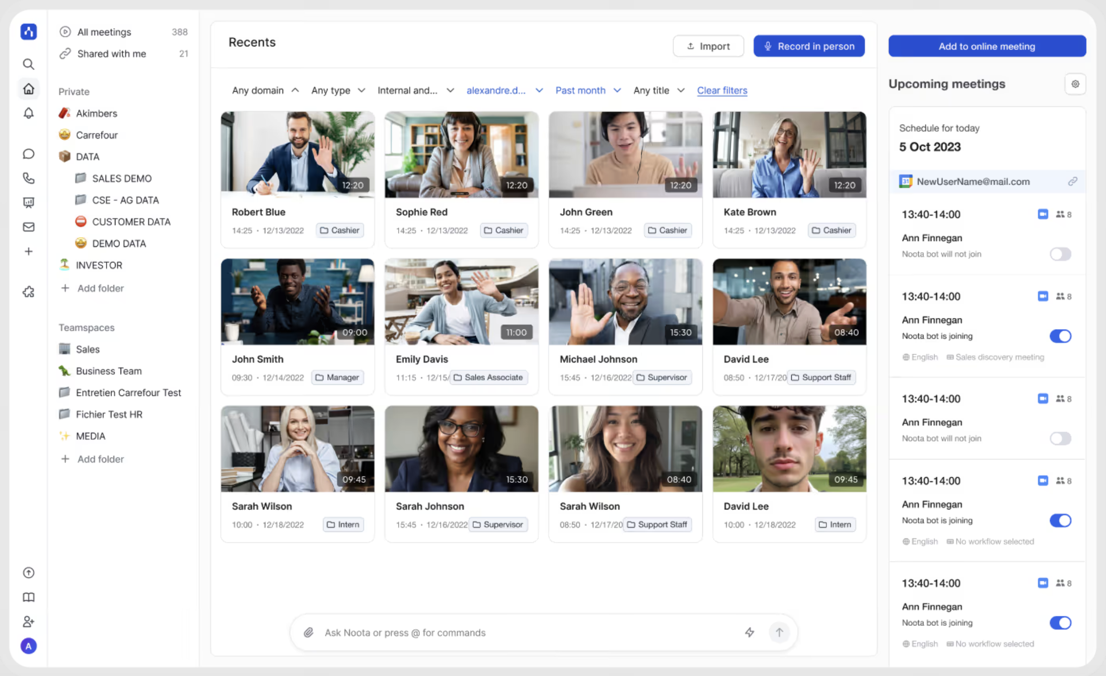Open the mail envelope icon

[29, 227]
